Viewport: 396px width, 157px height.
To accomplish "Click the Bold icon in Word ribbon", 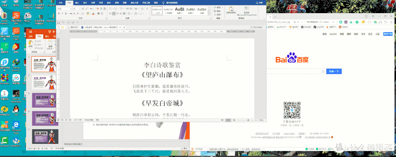I will pos(59,14).
